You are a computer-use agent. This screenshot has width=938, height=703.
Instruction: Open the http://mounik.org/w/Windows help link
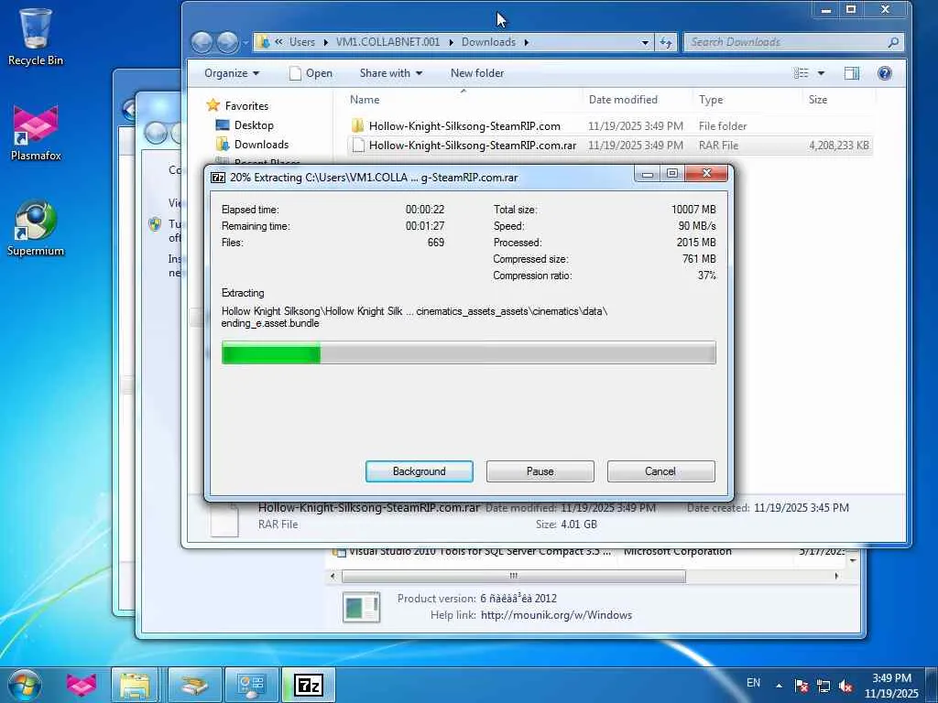[556, 615]
